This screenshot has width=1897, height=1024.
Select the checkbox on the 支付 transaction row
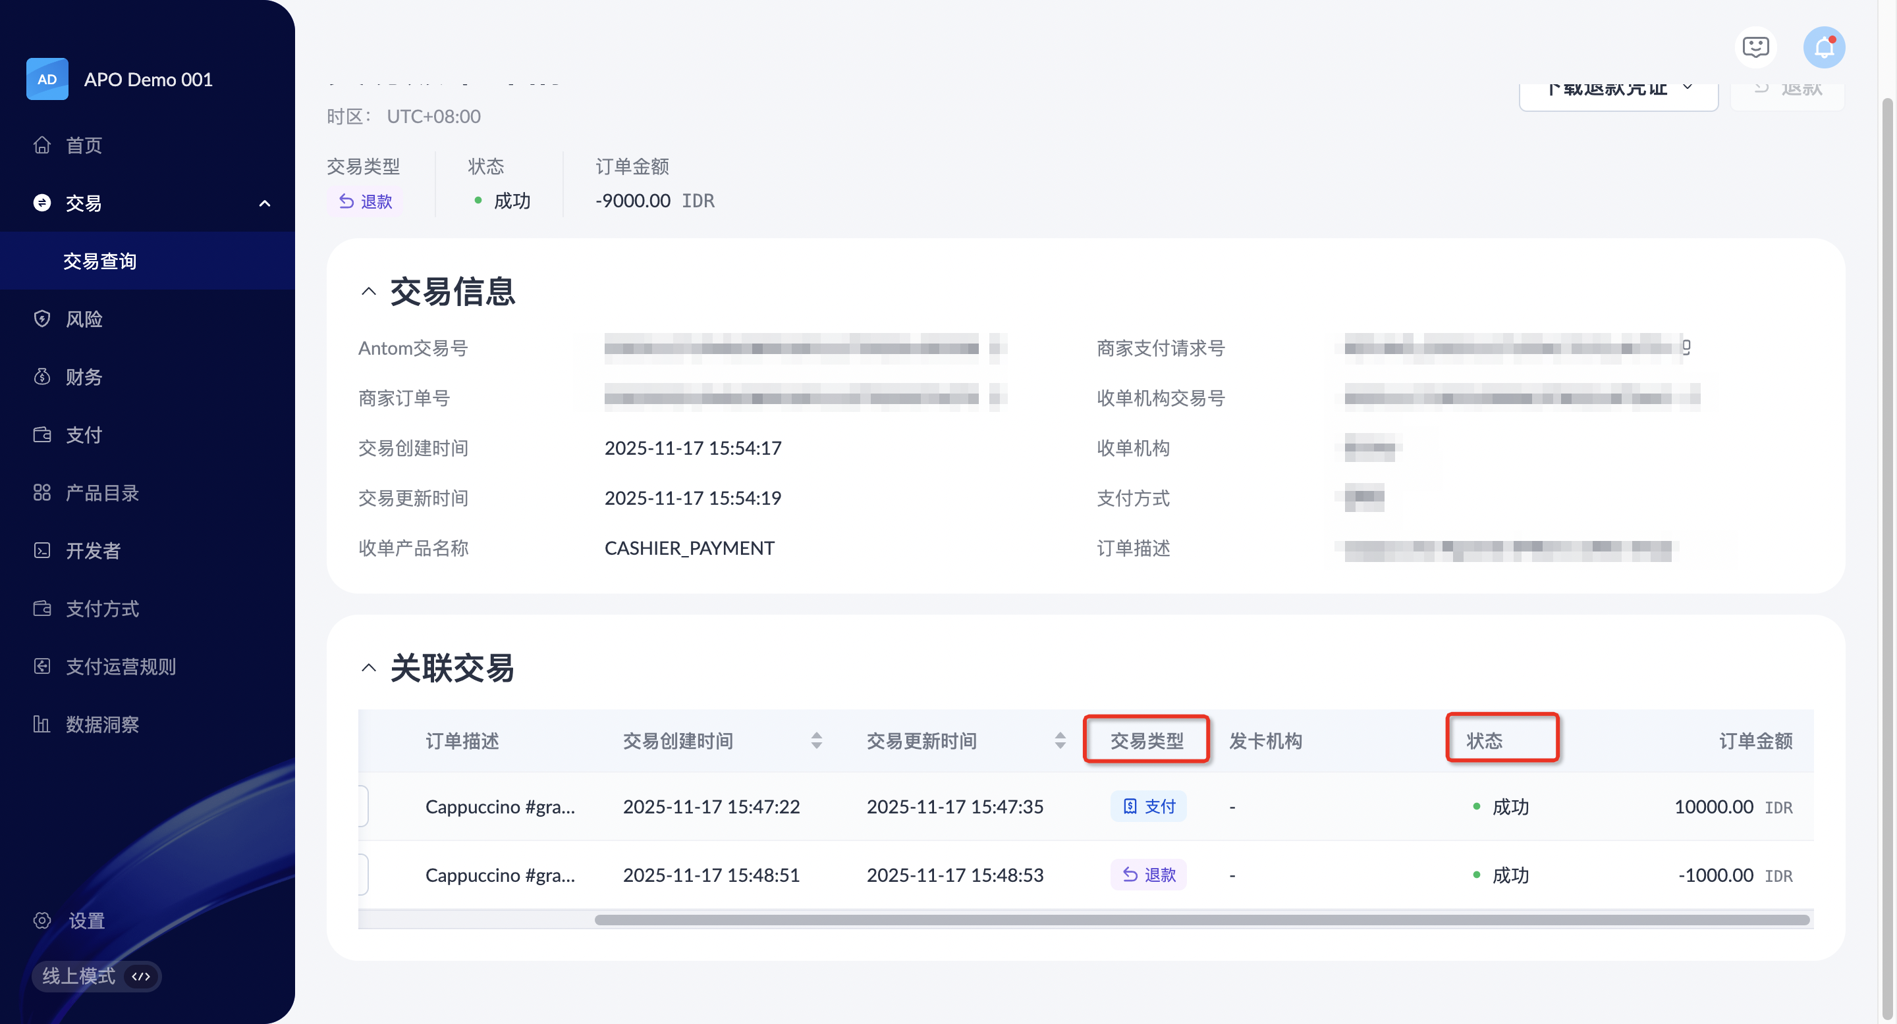(363, 806)
